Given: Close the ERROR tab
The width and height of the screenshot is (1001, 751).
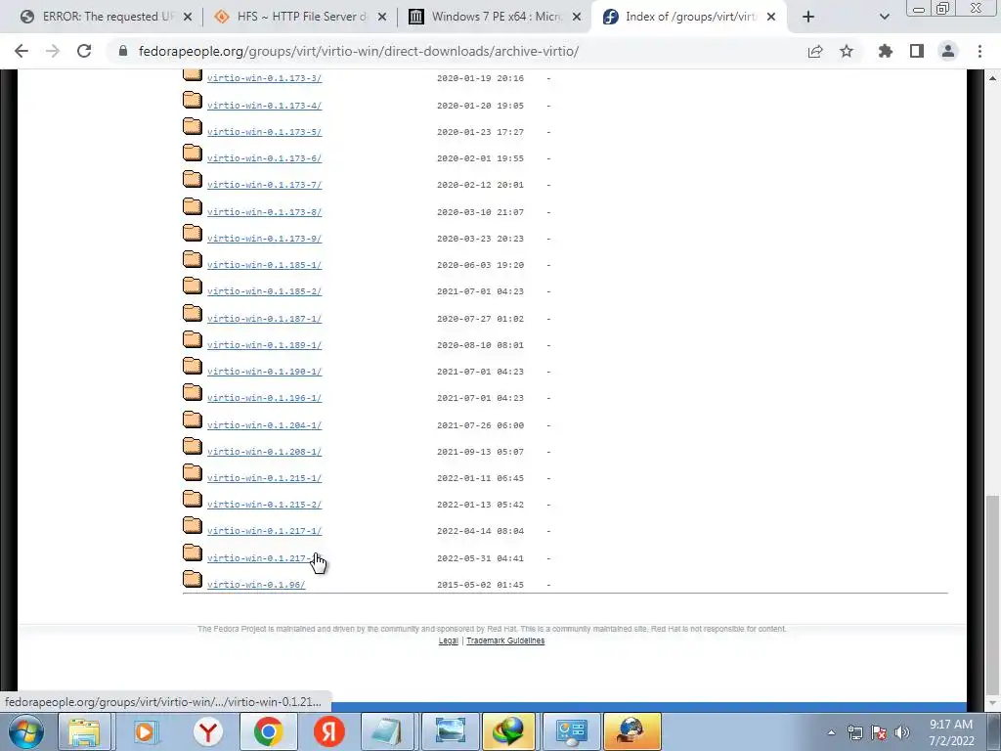Looking at the screenshot, I should (188, 18).
